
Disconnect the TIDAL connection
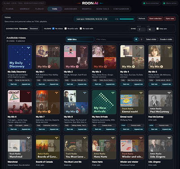click(34, 28)
